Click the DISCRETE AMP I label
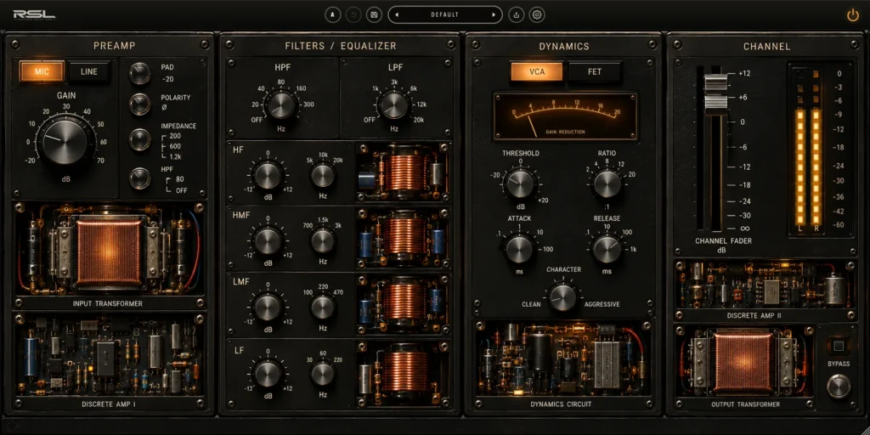The width and height of the screenshot is (870, 435). coord(108,404)
